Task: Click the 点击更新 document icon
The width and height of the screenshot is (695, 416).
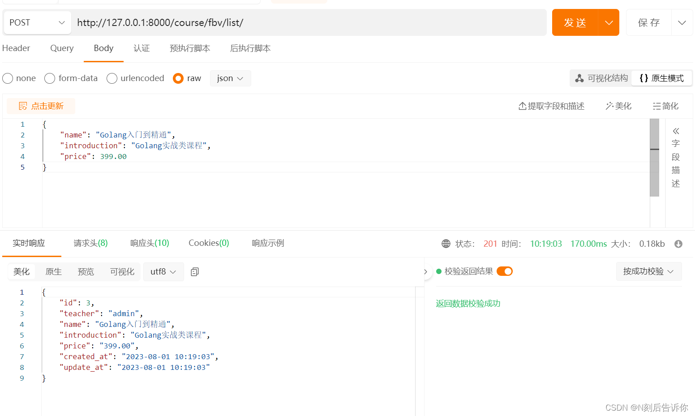Action: tap(23, 106)
